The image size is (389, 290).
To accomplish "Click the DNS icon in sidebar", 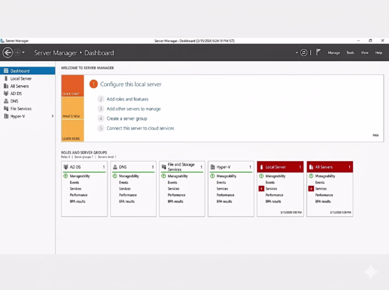I will [x=6, y=101].
